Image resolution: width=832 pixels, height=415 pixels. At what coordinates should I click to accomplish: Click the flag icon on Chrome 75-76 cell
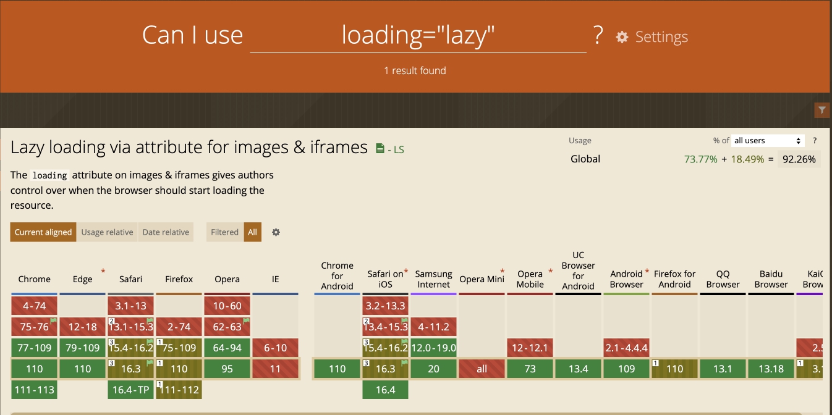tap(53, 321)
